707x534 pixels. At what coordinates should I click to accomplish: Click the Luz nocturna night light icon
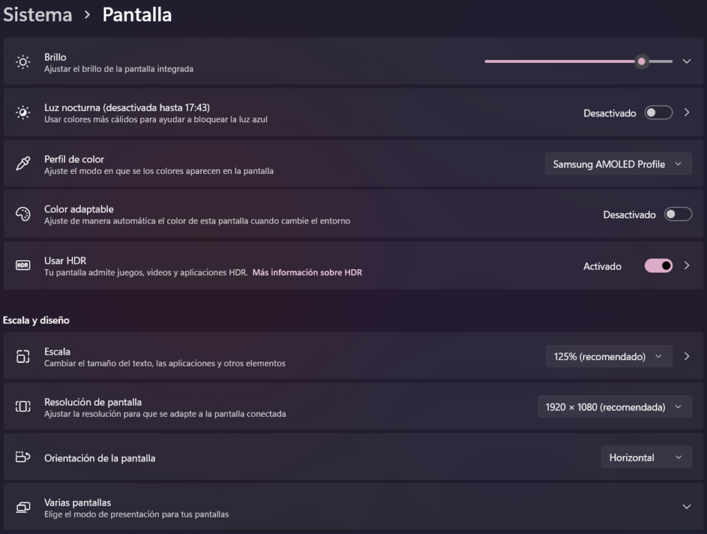point(23,112)
